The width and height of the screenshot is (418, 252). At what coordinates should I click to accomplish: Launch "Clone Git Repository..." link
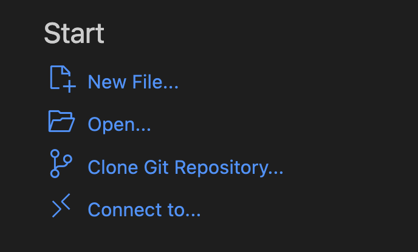185,167
